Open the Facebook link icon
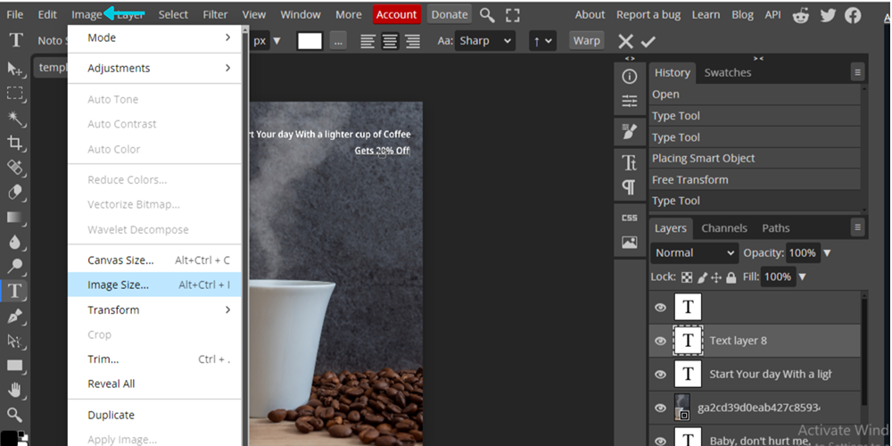 point(852,15)
